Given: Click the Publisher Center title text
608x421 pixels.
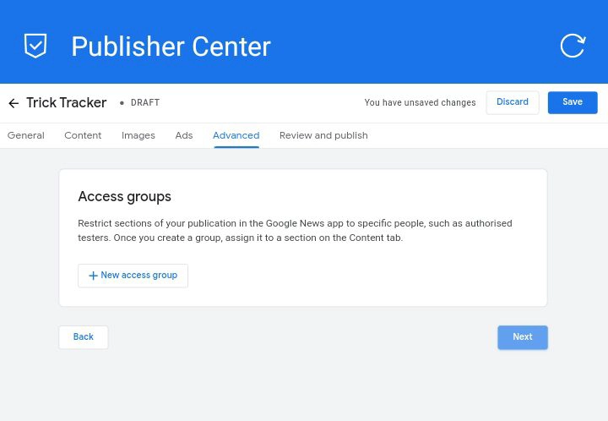Looking at the screenshot, I should [x=171, y=46].
